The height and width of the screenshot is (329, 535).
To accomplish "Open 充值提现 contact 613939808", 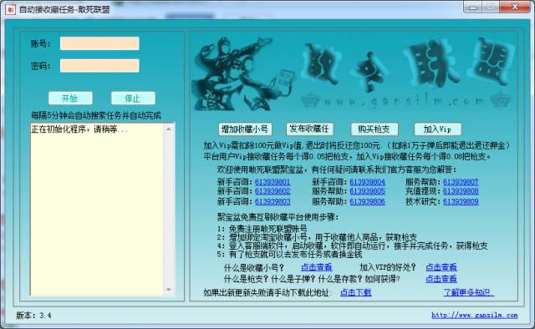I will click(x=461, y=191).
